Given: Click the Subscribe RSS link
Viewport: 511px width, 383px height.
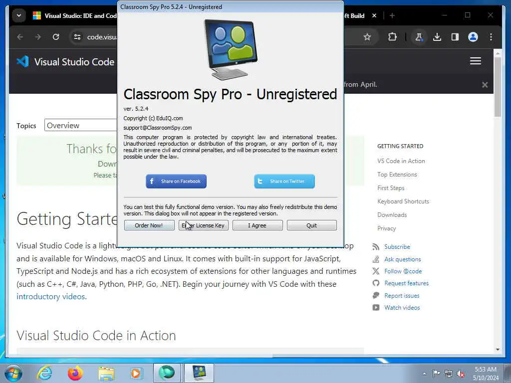Looking at the screenshot, I should tap(397, 247).
